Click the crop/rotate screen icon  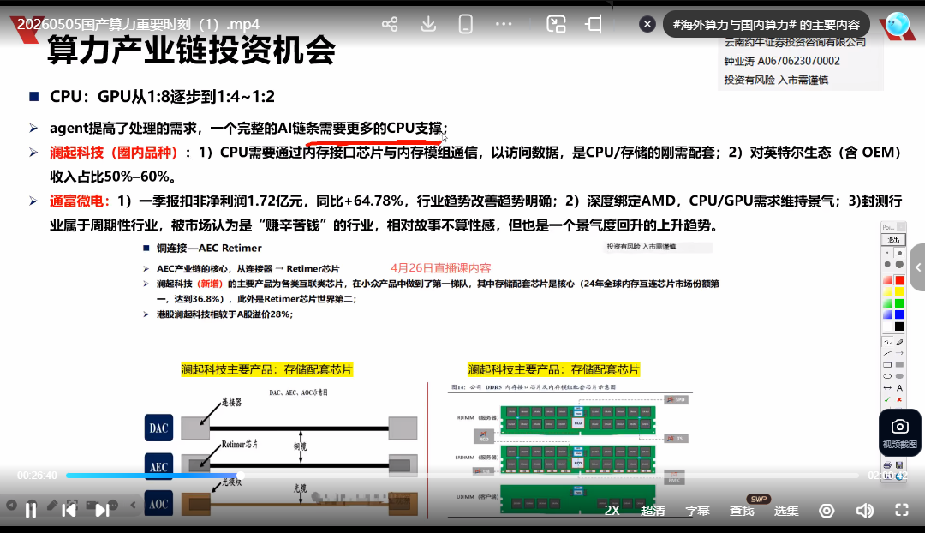[x=594, y=24]
